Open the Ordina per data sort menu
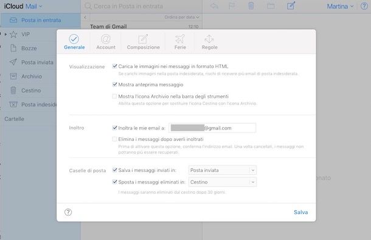 click(182, 17)
